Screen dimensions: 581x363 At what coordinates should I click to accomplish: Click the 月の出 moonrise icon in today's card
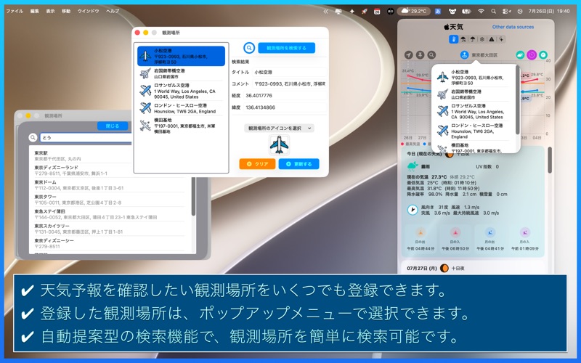click(x=489, y=232)
